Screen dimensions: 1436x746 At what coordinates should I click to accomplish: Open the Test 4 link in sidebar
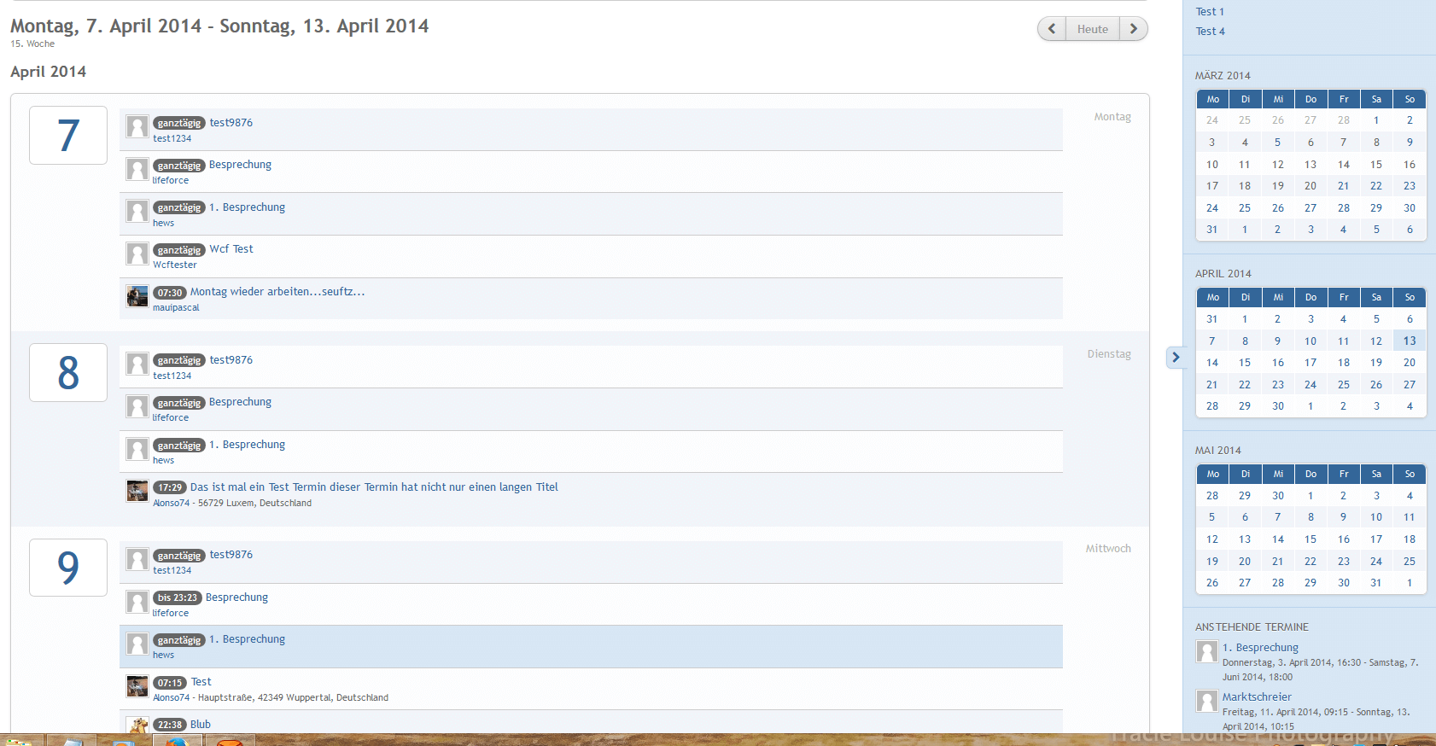tap(1210, 32)
